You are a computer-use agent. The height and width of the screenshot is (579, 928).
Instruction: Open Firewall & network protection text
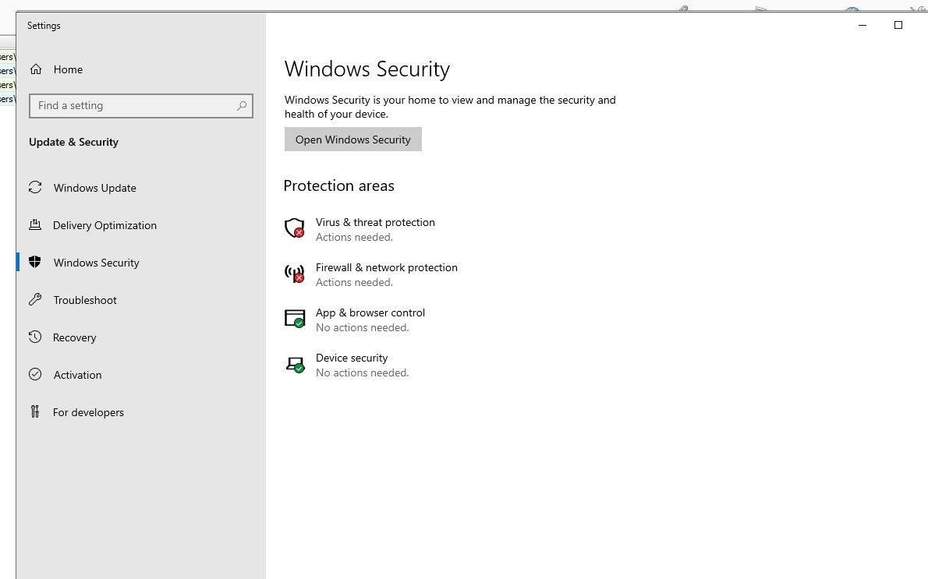[386, 267]
